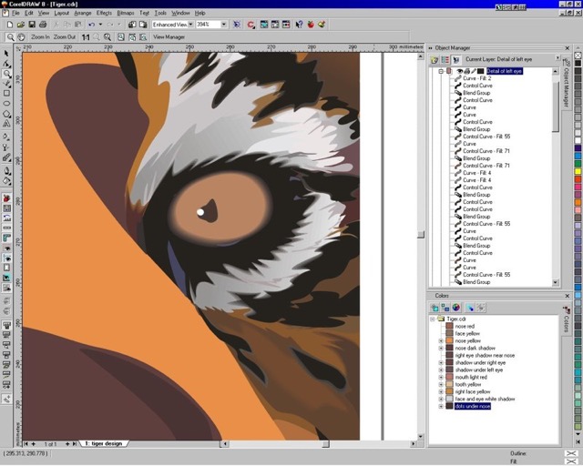The width and height of the screenshot is (583, 466).
Task: Create a new document with the New icon
Action: (10, 25)
